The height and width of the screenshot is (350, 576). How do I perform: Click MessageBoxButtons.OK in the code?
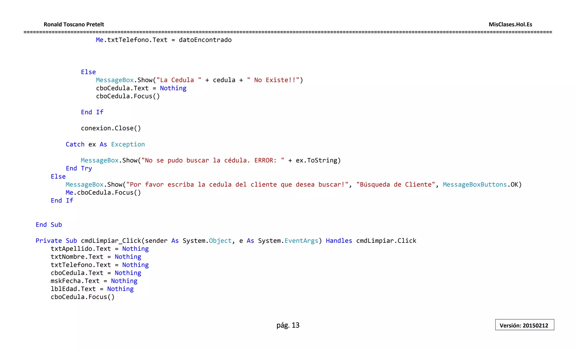(482, 185)
